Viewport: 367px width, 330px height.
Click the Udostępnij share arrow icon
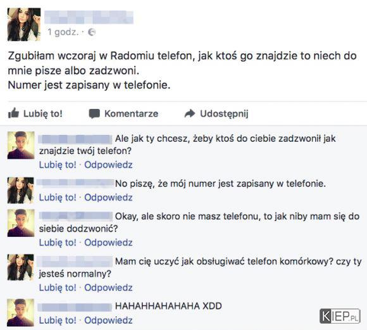(x=190, y=113)
